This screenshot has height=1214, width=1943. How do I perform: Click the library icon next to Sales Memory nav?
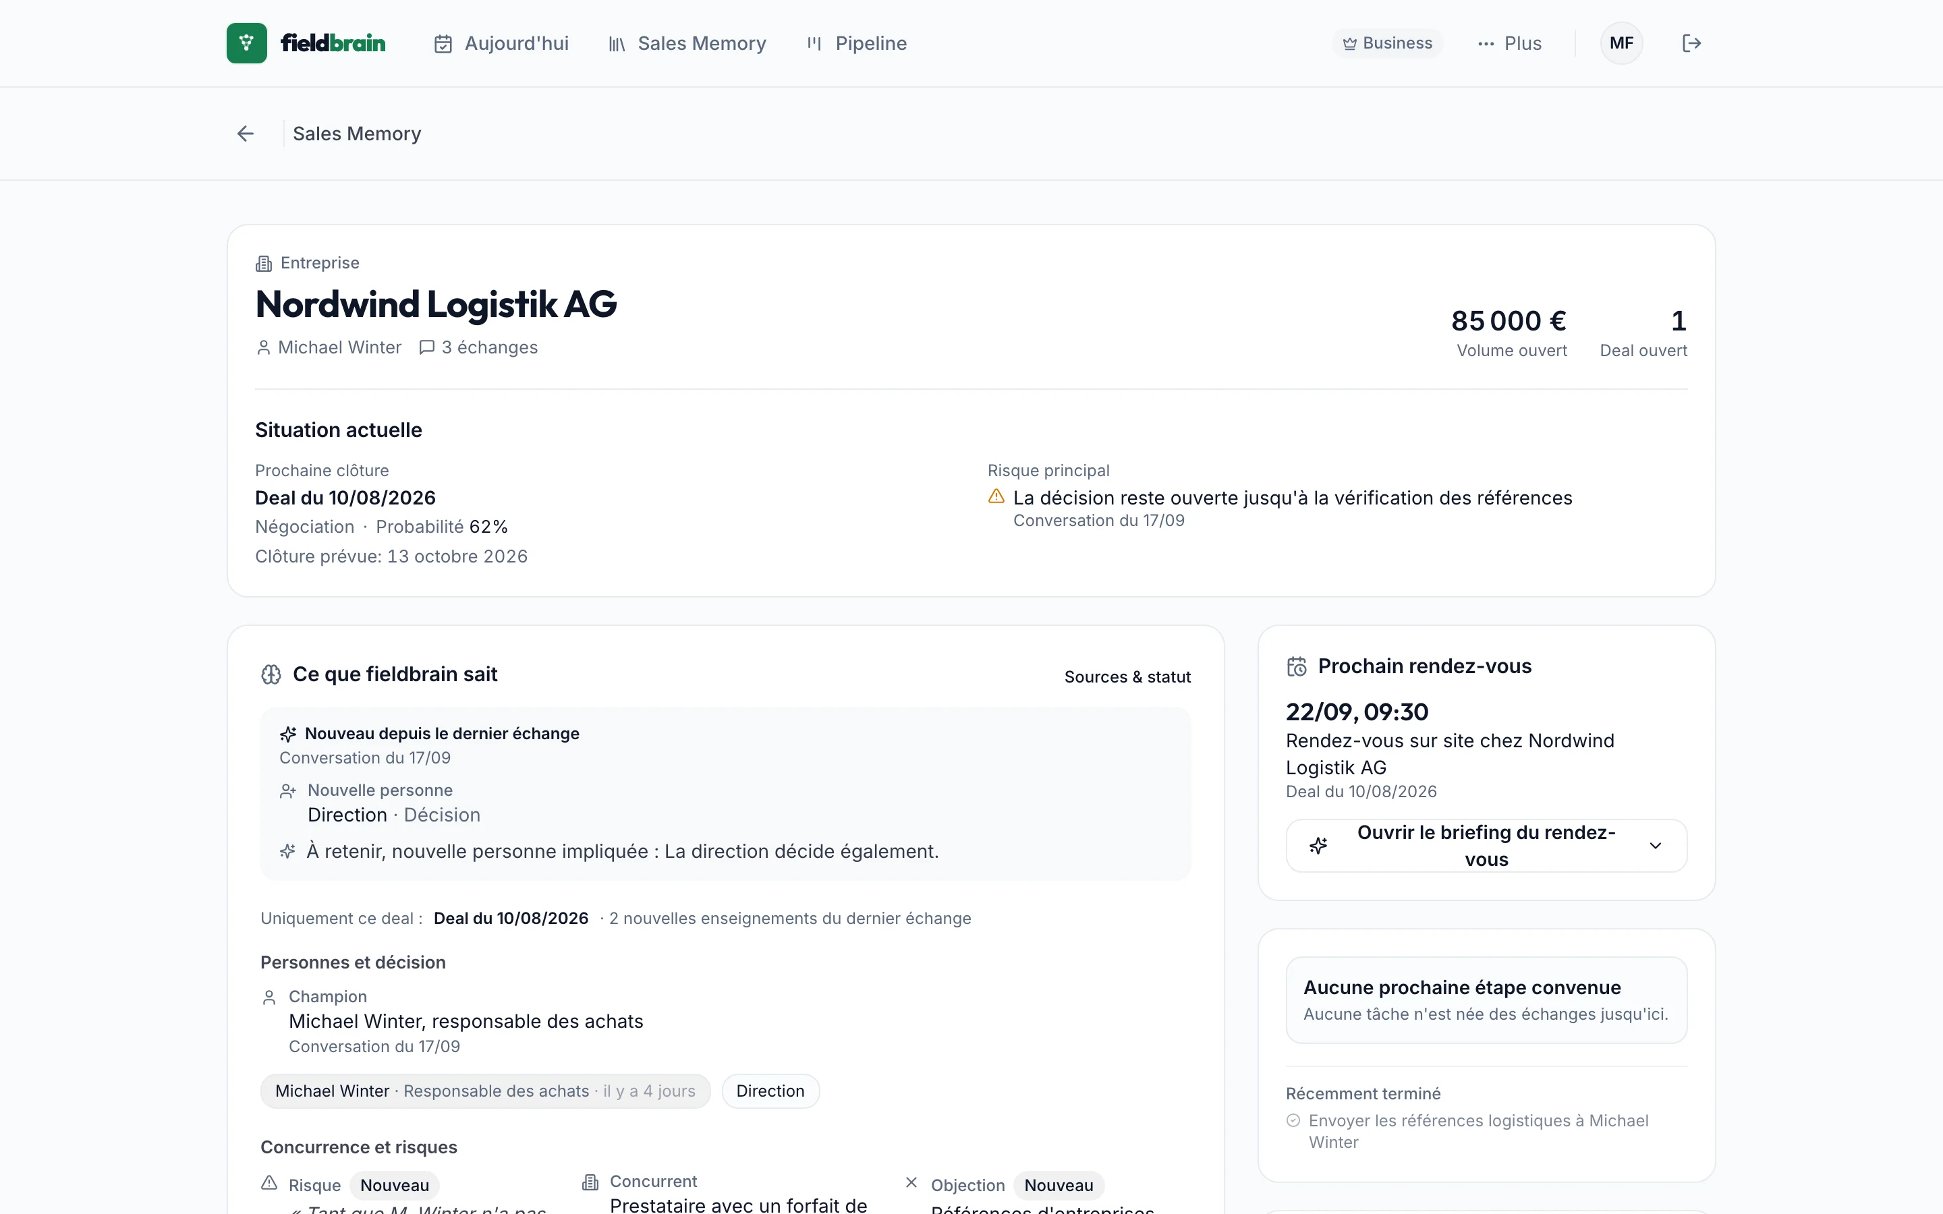617,44
